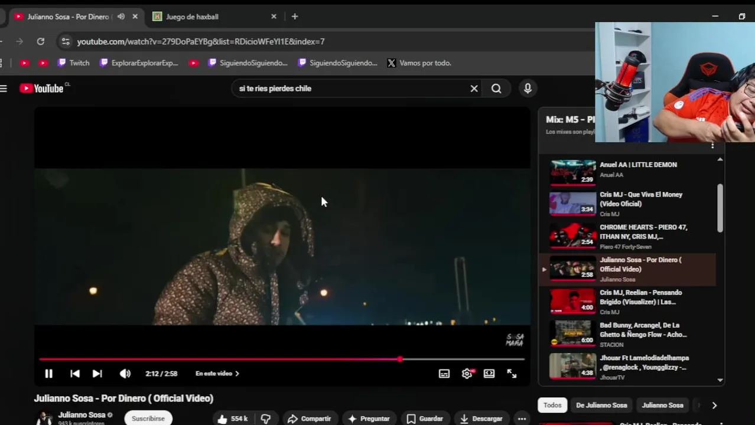Click the search magnifier button
The image size is (755, 425).
(x=496, y=89)
